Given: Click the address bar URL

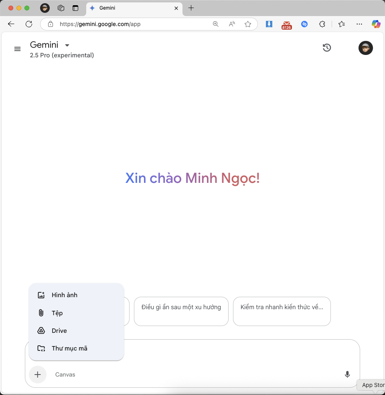Looking at the screenshot, I should coord(100,24).
